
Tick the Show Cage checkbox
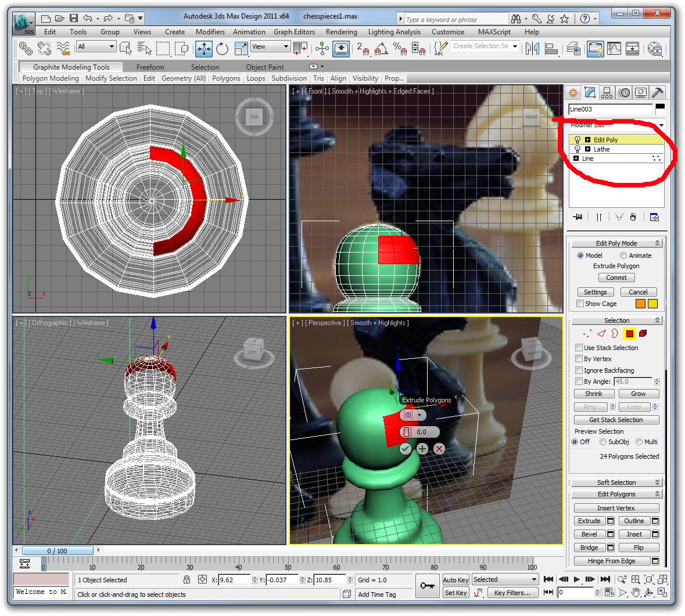[580, 304]
